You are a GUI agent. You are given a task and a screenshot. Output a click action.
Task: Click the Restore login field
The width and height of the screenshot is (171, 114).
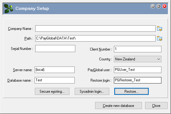pyautogui.click(x=138, y=80)
